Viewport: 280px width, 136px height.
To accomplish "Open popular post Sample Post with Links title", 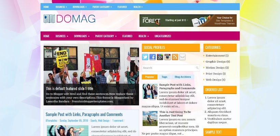I will [x=177, y=86].
